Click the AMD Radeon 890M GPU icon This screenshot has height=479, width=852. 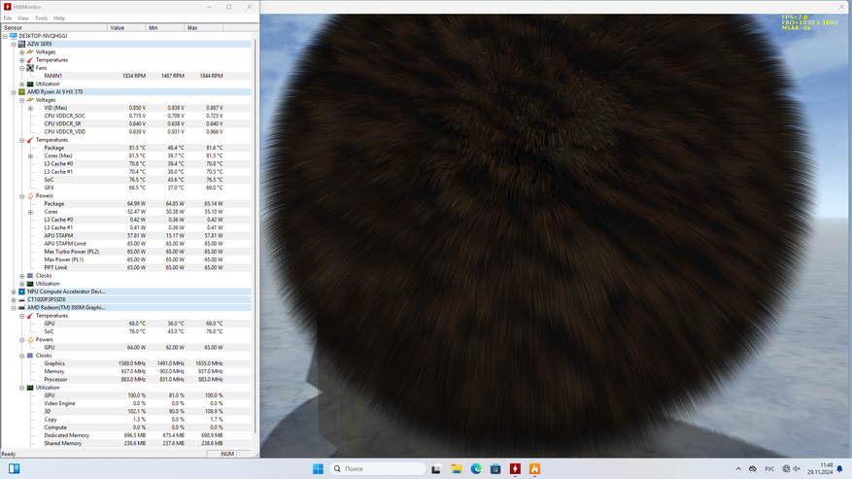(21, 308)
